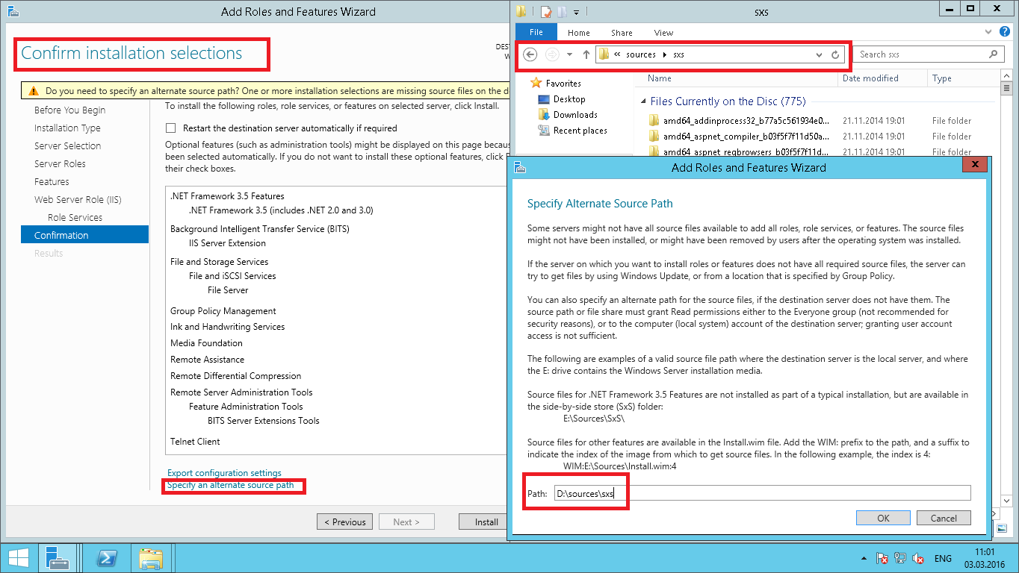Open the recent locations dropdown arrow
1019x573 pixels.
pos(569,54)
